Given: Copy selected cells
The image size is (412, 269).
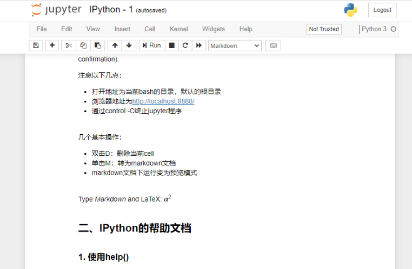Looking at the screenshot, I should 83,46.
